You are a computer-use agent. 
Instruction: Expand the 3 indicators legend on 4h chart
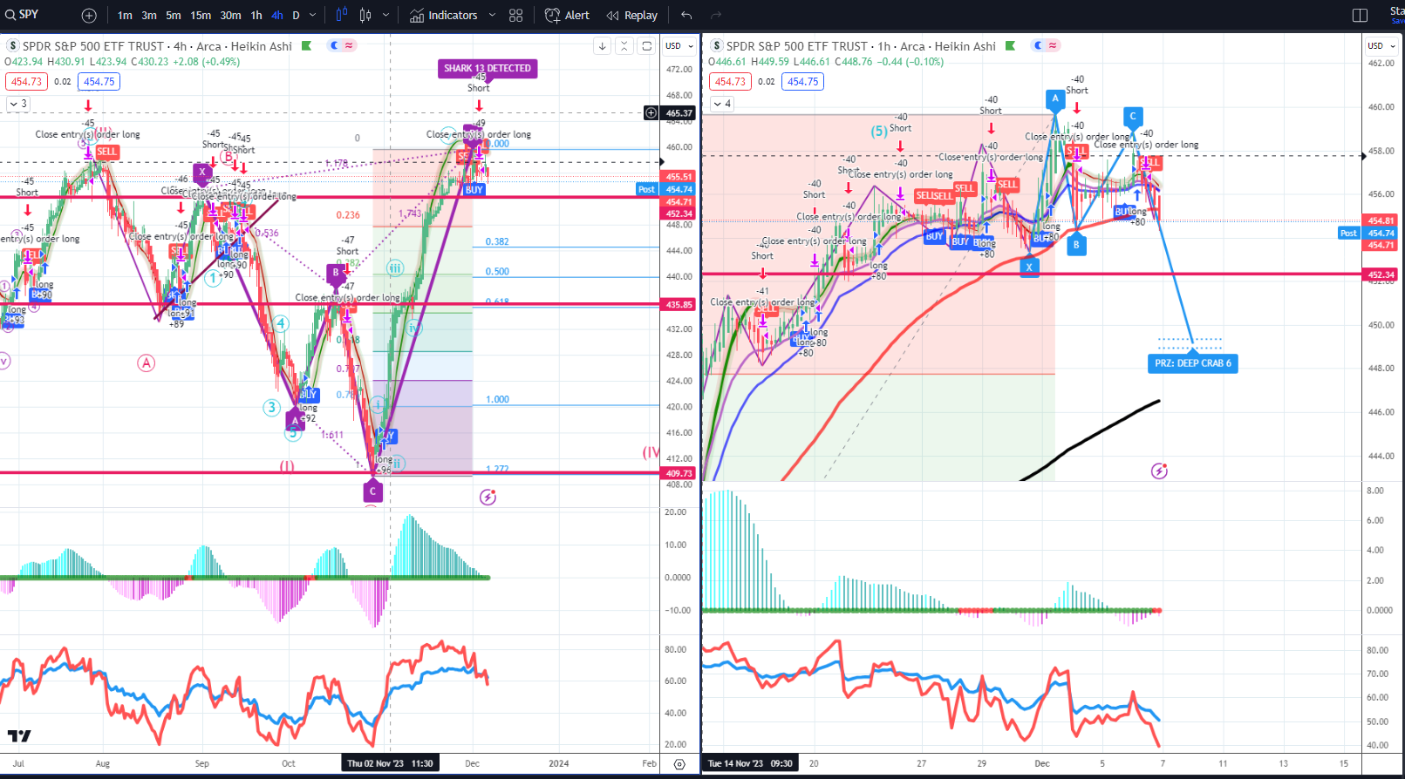(x=18, y=104)
